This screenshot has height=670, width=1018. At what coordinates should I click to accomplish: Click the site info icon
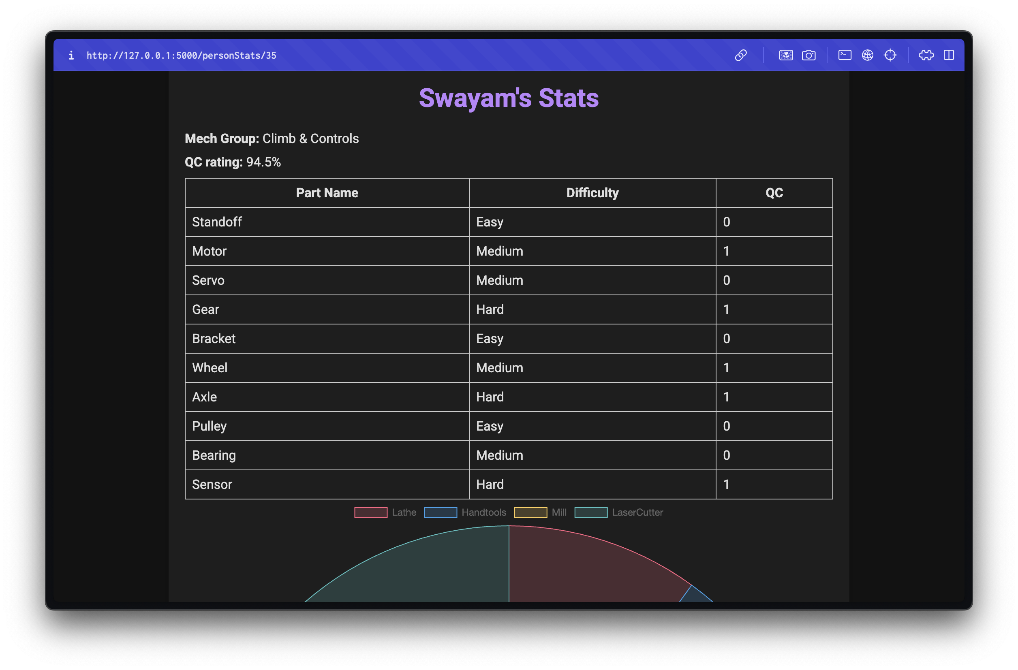coord(71,55)
